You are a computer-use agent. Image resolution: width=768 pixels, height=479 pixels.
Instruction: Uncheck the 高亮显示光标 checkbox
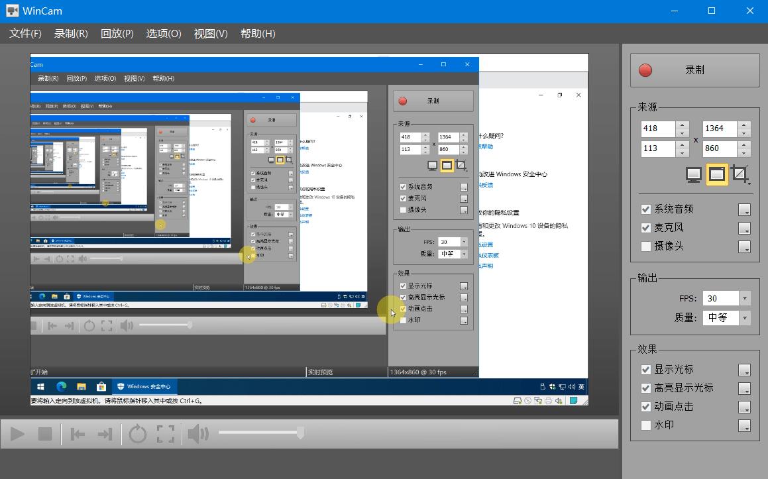(x=646, y=388)
